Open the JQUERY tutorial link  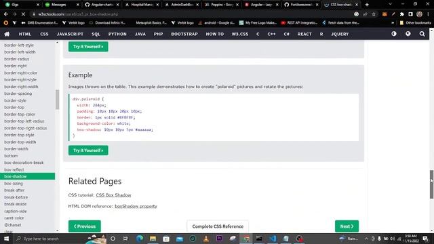pyautogui.click(x=340, y=34)
